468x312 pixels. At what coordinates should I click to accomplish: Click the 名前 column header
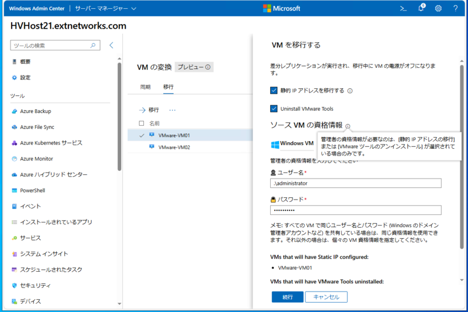click(x=154, y=124)
